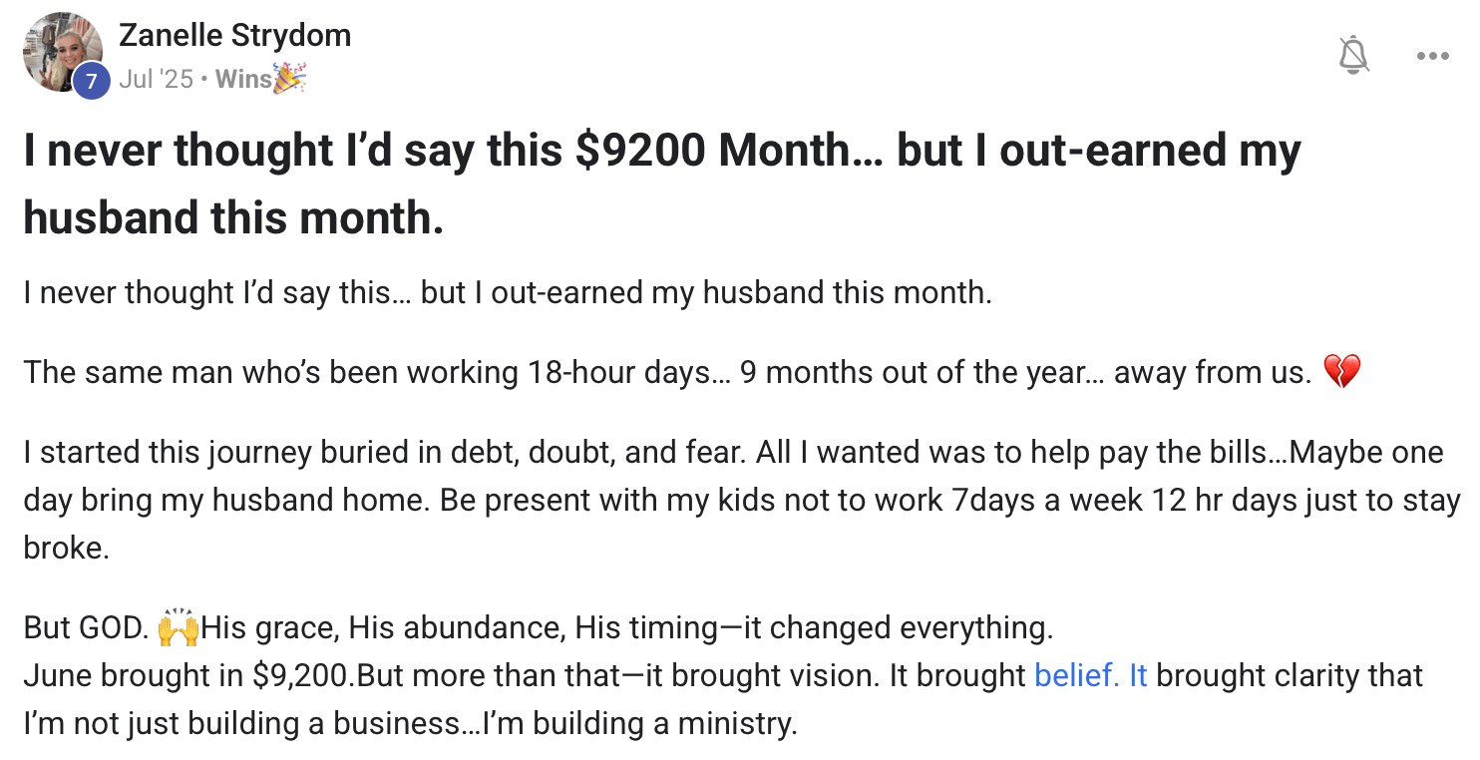This screenshot has width=1480, height=760.
Task: Click the Jul '25 post timestamp
Action: tap(156, 79)
